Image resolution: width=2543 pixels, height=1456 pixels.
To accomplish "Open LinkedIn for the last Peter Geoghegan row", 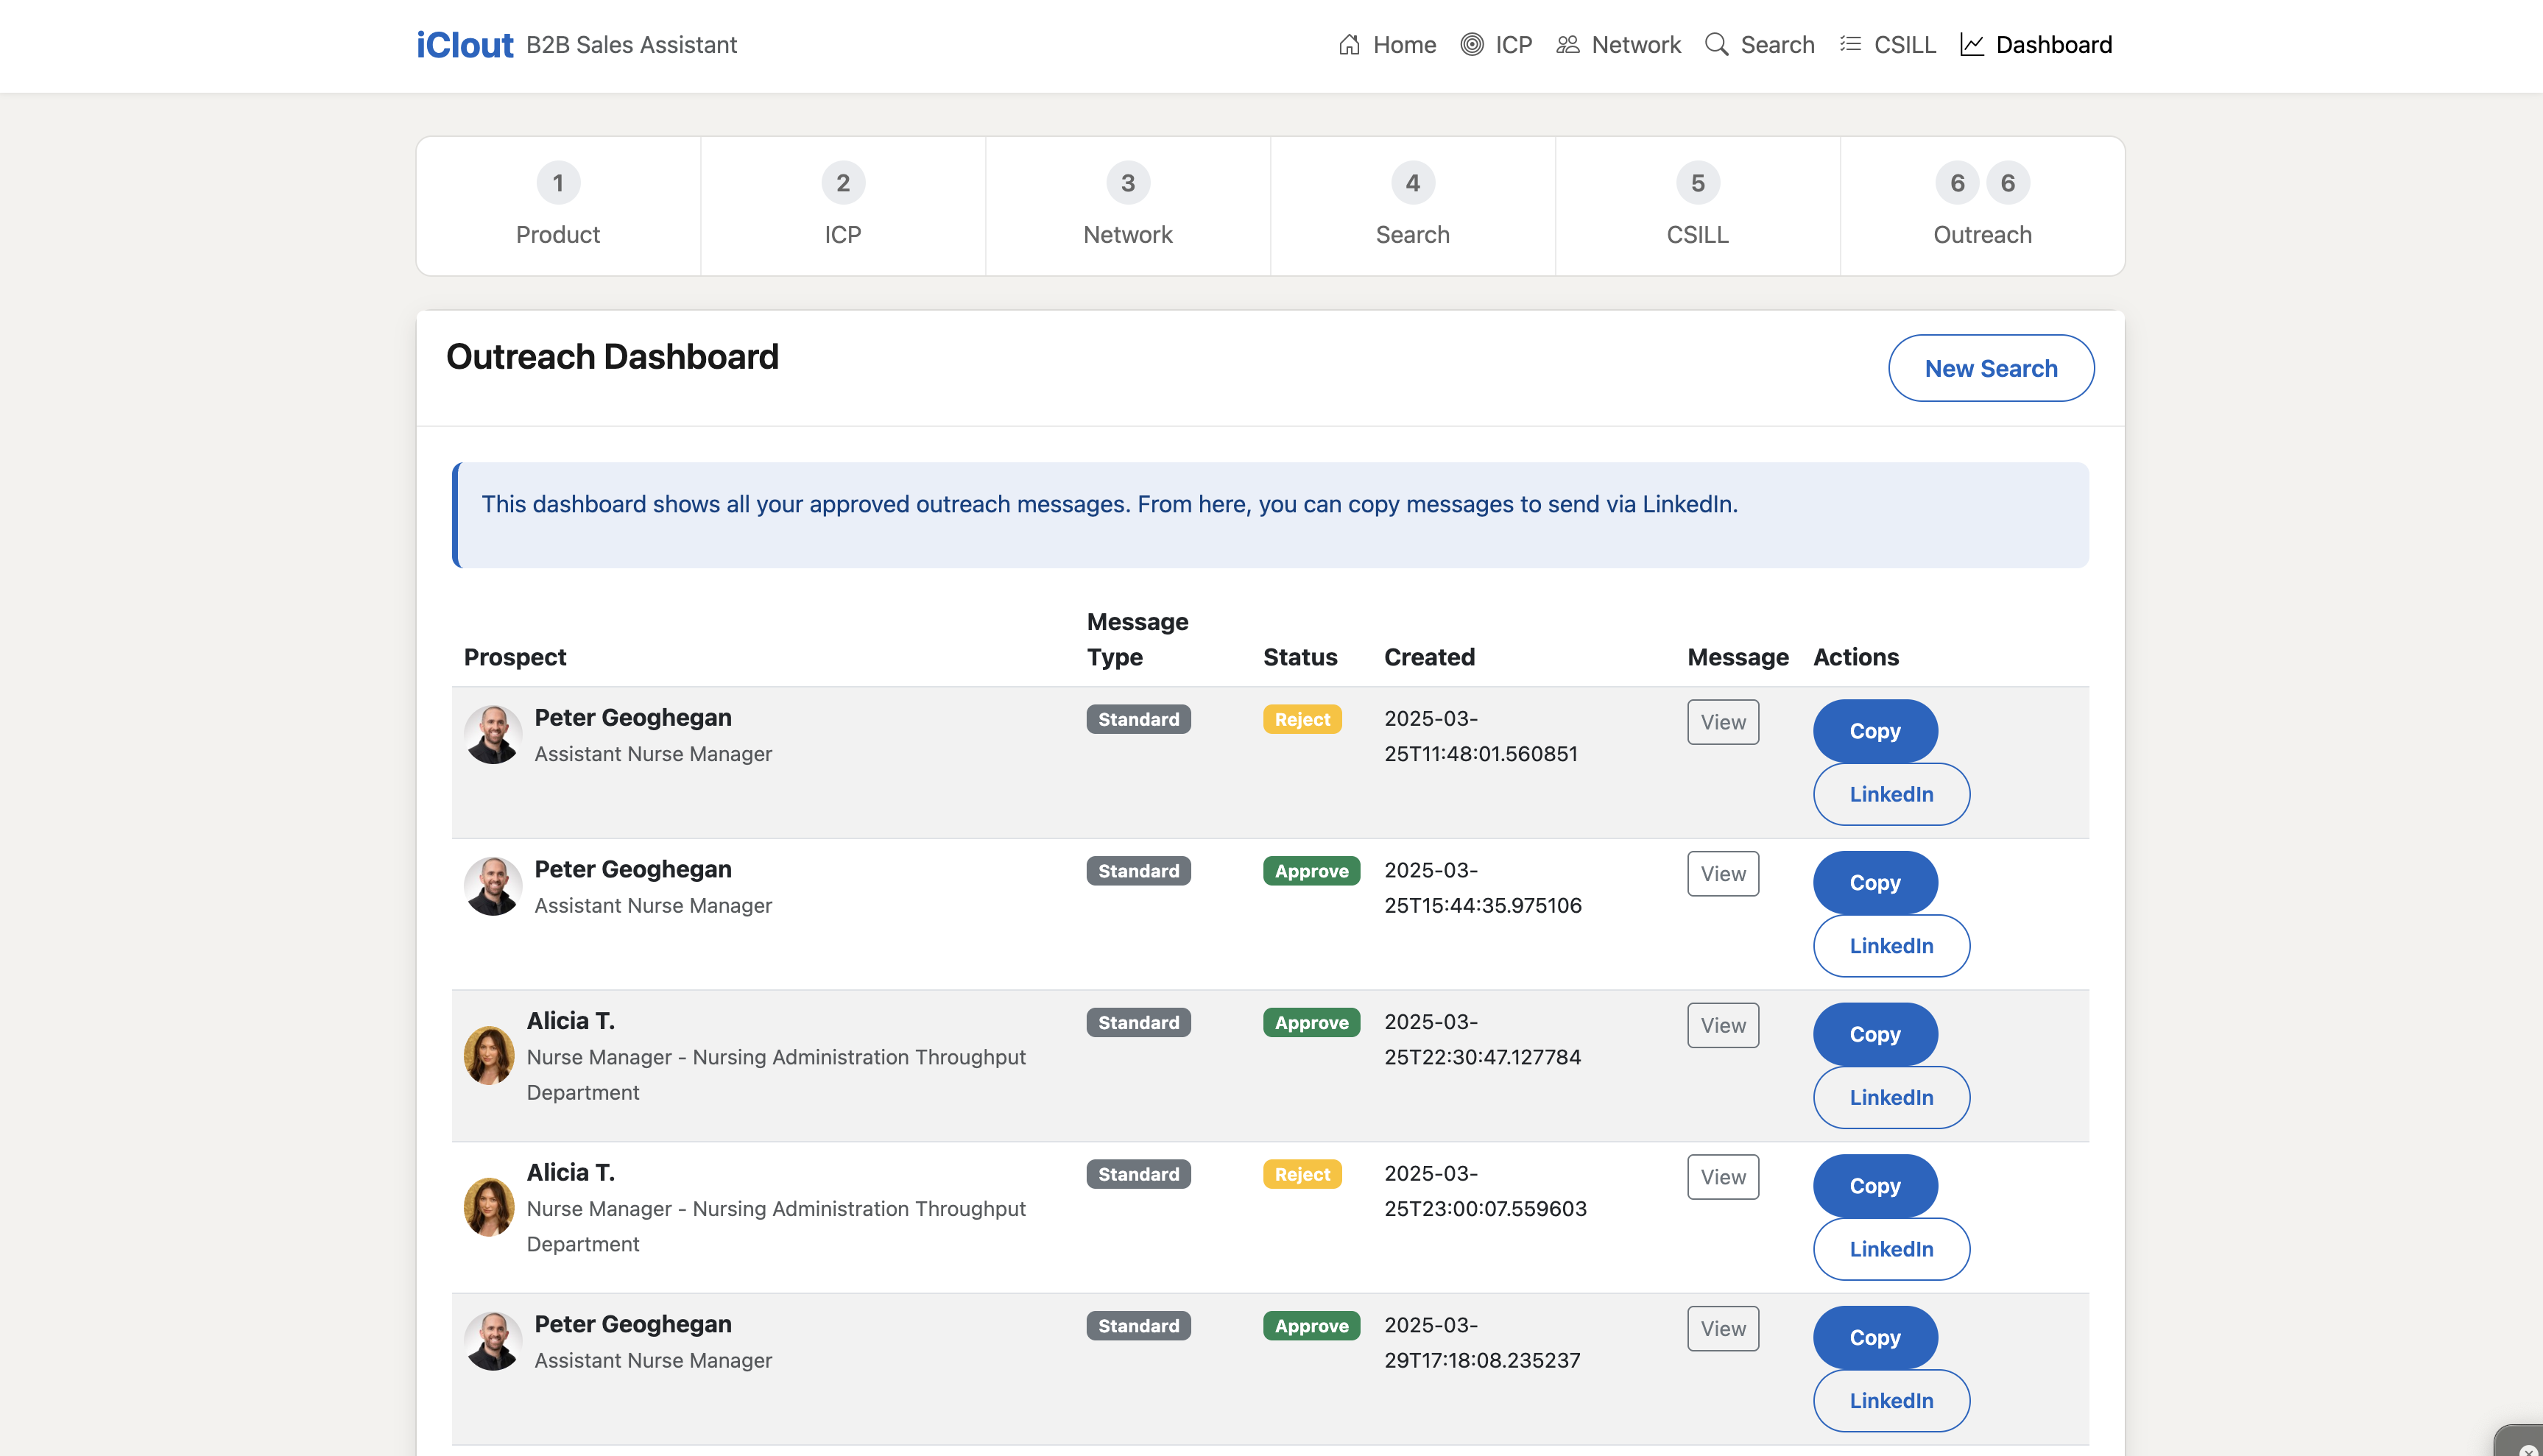I will pos(1890,1400).
